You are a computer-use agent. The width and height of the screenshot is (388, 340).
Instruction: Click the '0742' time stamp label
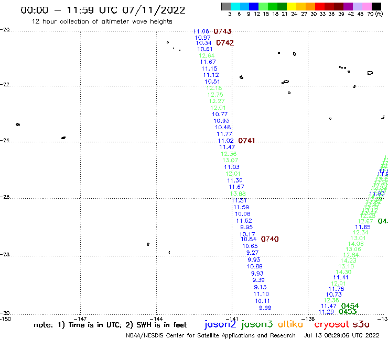click(x=225, y=43)
